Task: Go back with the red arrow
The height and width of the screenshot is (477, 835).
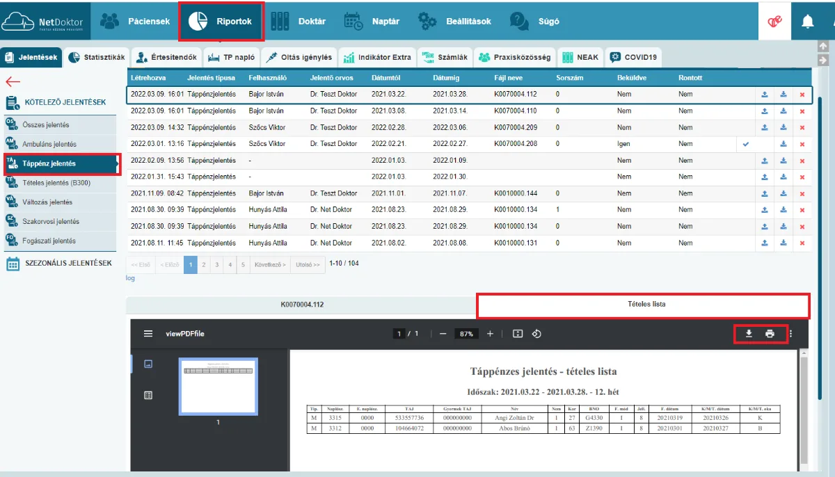Action: tap(13, 81)
